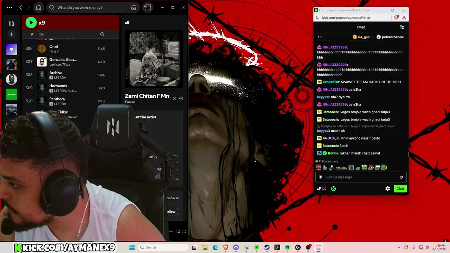Open Steam from the taskbar
450x253 pixels.
[267, 247]
